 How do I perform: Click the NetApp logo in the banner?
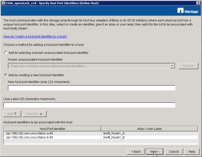[x=188, y=11]
